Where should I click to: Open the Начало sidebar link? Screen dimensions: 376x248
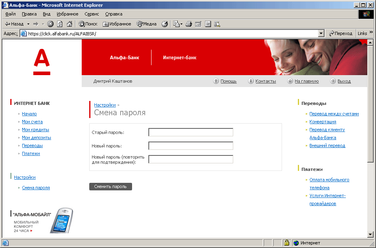pyautogui.click(x=29, y=114)
